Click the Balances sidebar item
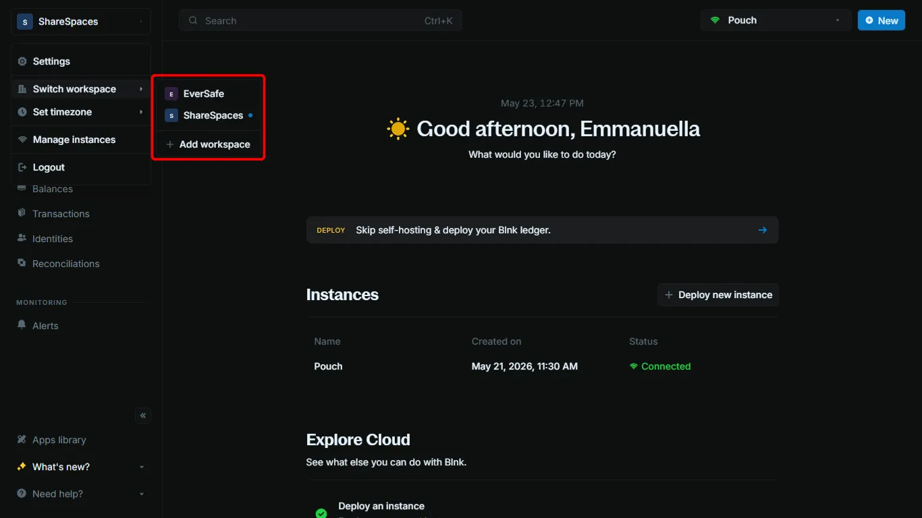The width and height of the screenshot is (922, 518). coord(53,189)
